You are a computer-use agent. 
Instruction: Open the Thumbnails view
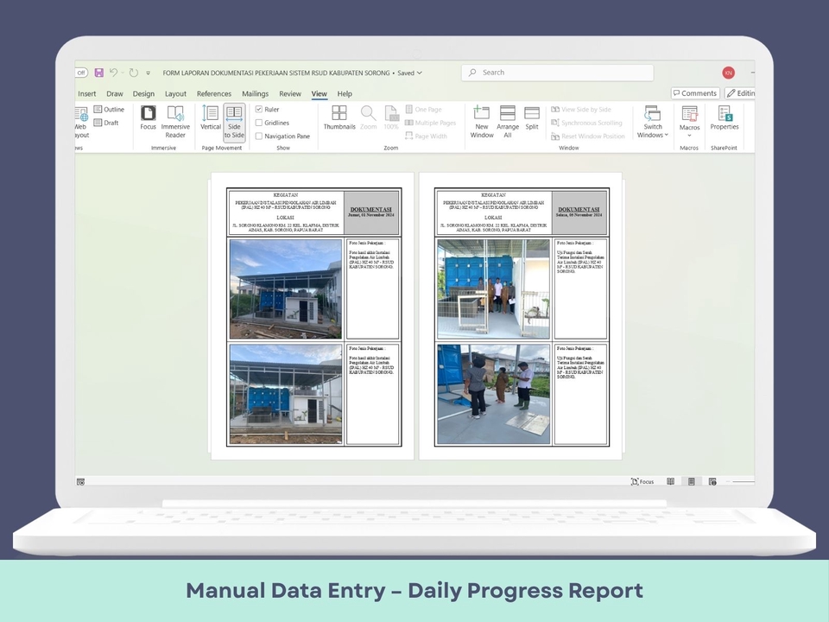(x=339, y=118)
